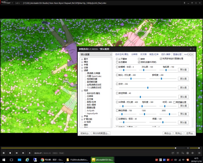Open the playlist search icon in player bar
Viewport: 203px width, 163px height.
pyautogui.click(x=183, y=153)
